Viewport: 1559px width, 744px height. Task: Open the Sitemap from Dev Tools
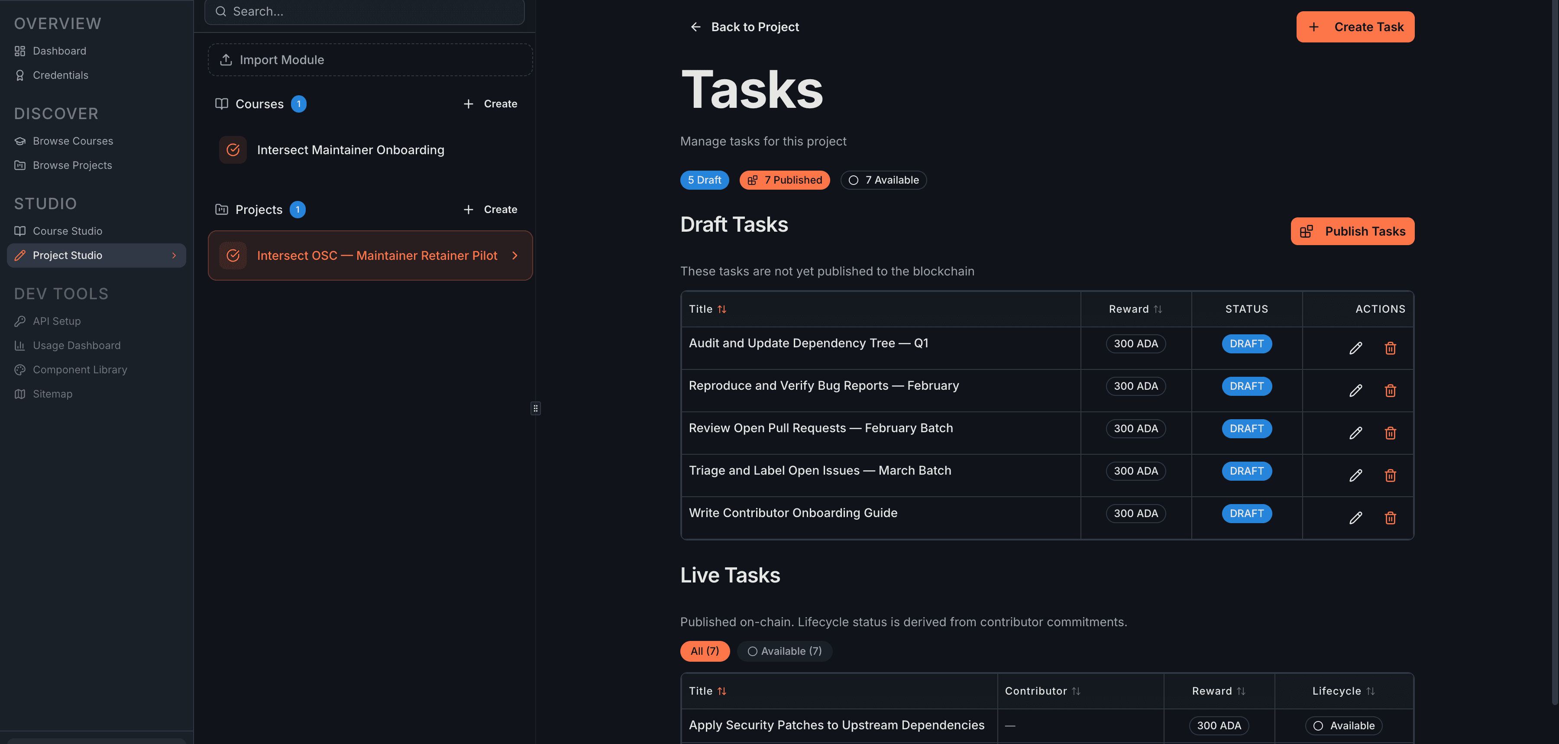52,394
